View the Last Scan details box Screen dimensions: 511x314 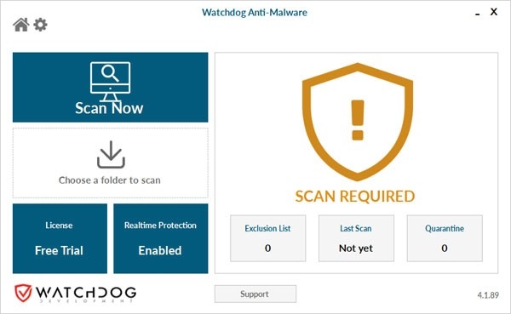pyautogui.click(x=356, y=238)
